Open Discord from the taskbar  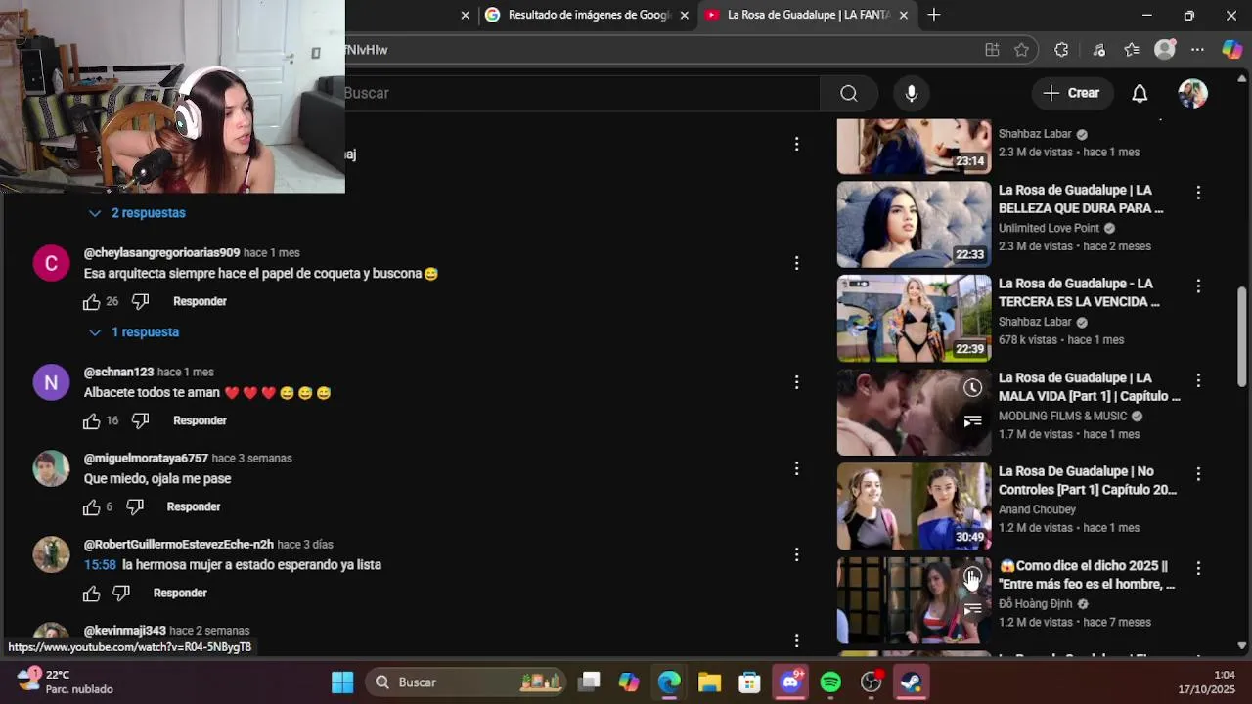coord(790,682)
